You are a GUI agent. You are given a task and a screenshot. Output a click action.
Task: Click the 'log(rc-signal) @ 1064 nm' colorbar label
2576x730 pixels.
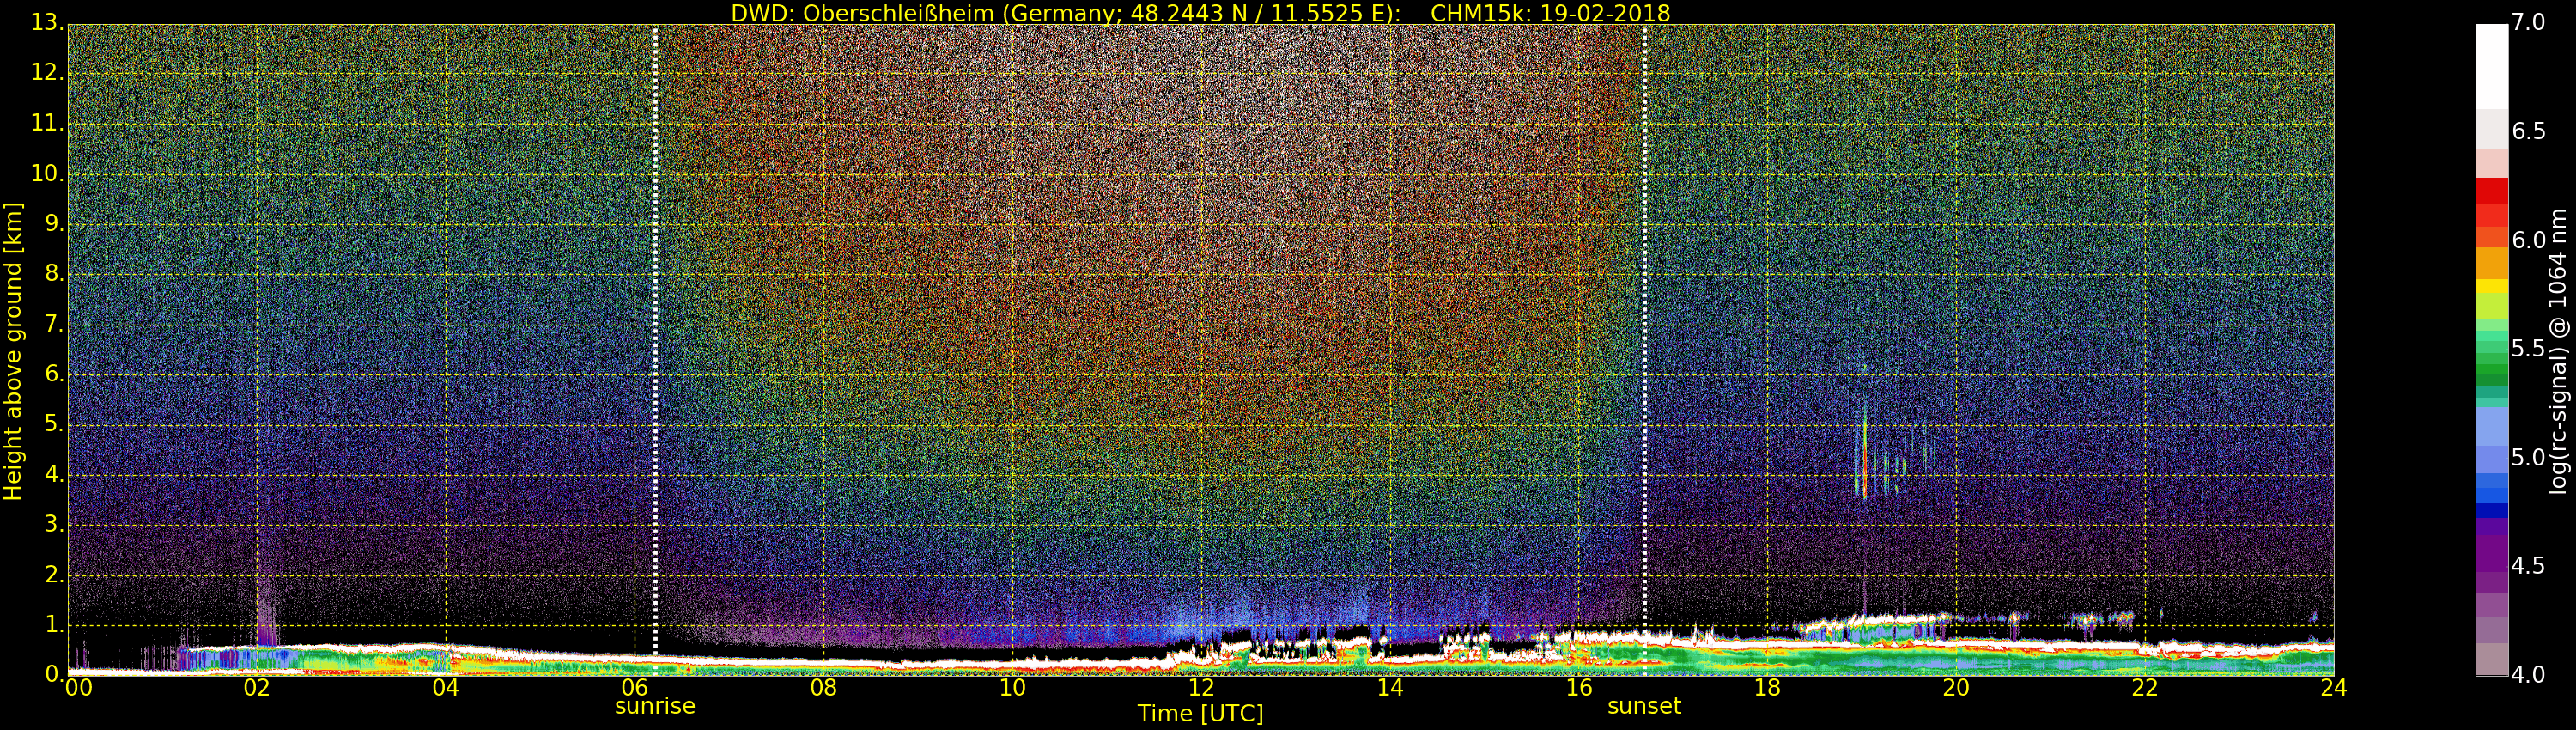point(2557,351)
